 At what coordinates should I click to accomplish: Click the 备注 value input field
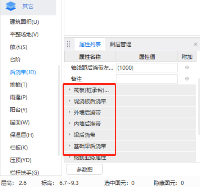[147, 79]
